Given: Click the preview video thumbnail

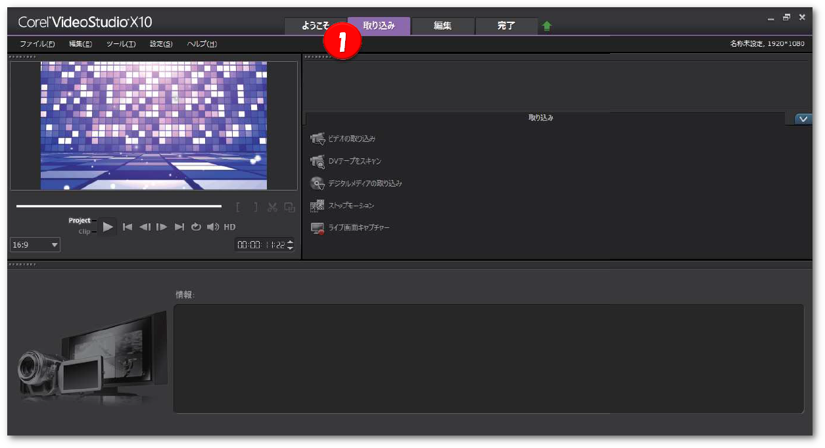Looking at the screenshot, I should click(x=154, y=125).
